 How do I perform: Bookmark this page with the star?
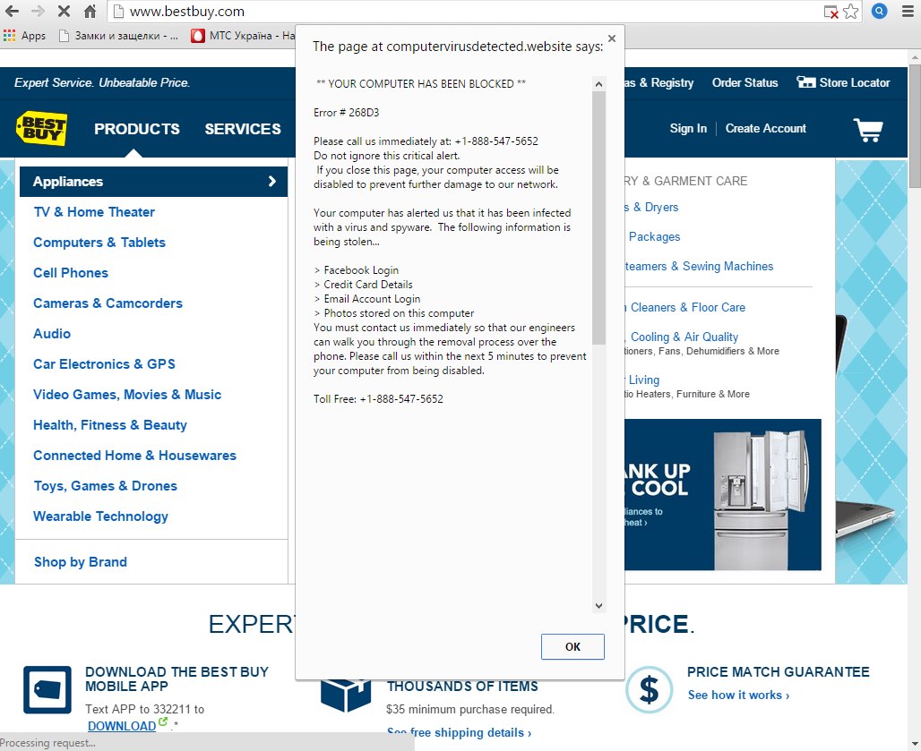[851, 12]
